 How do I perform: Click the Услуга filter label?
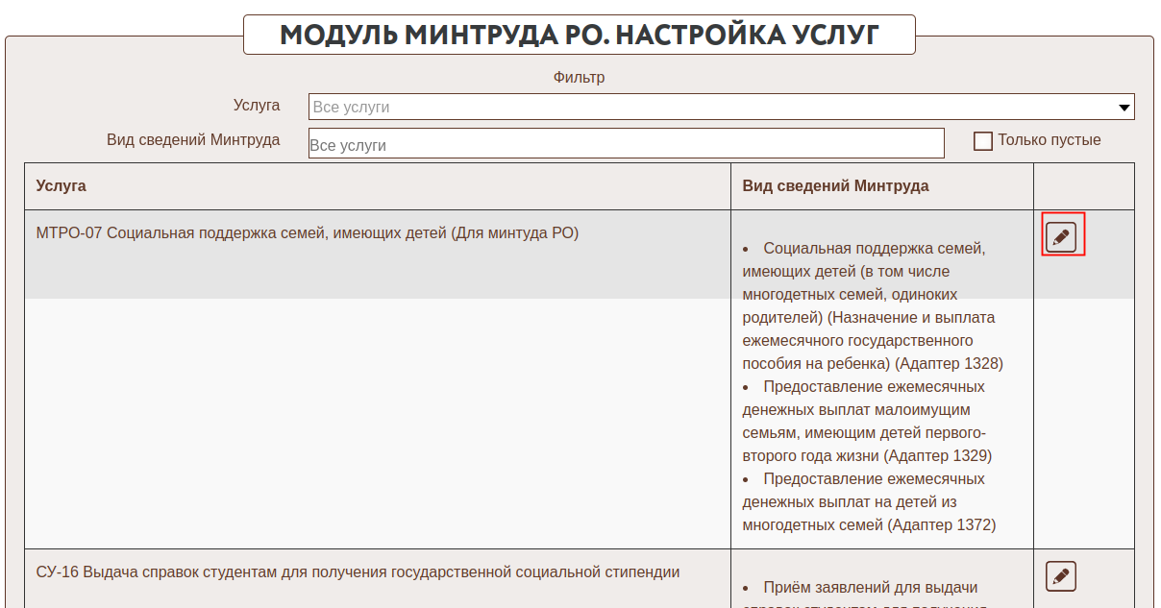coord(257,106)
